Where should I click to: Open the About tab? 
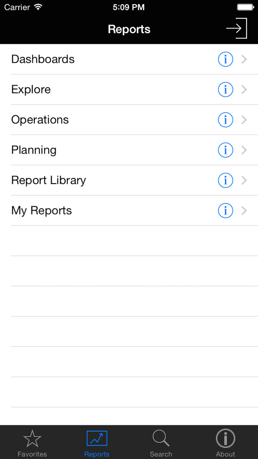tap(226, 443)
